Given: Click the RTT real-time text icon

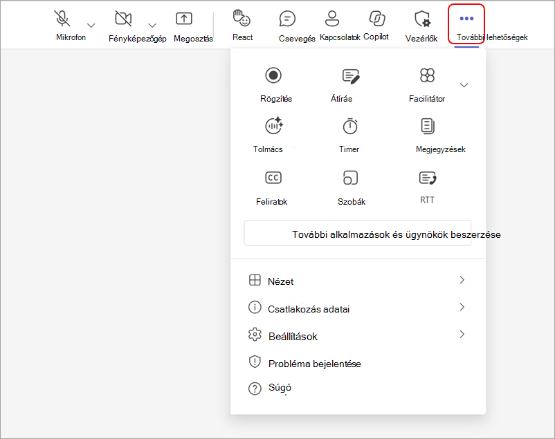Looking at the screenshot, I should tap(428, 178).
